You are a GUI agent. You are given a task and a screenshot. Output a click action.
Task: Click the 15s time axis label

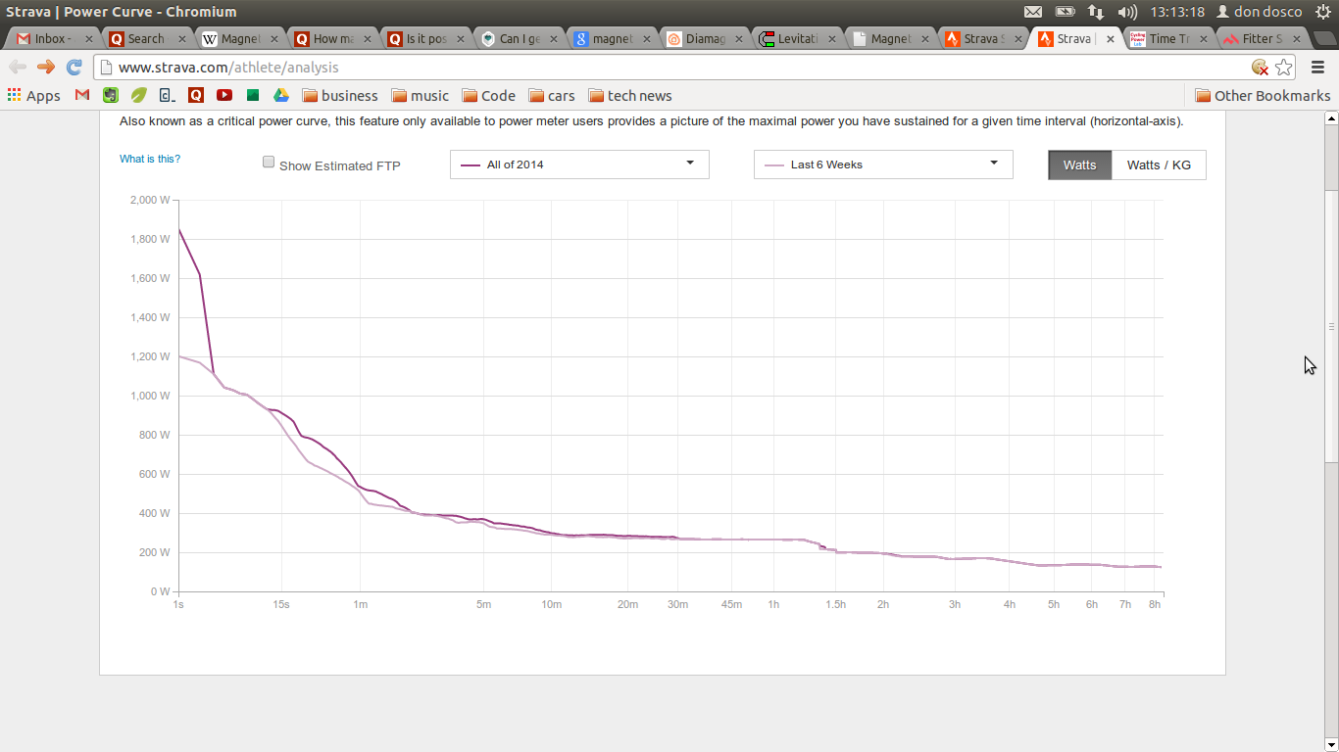pyautogui.click(x=281, y=604)
